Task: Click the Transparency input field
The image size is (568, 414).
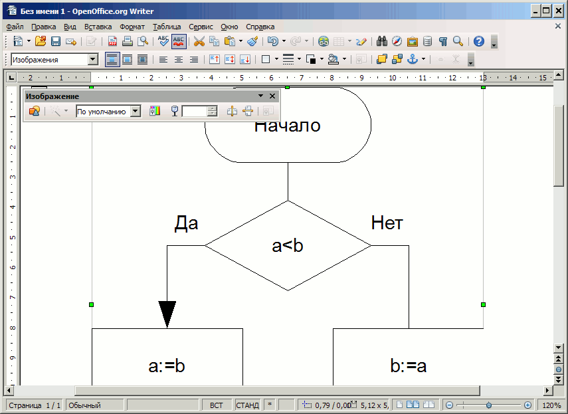Action: (195, 112)
